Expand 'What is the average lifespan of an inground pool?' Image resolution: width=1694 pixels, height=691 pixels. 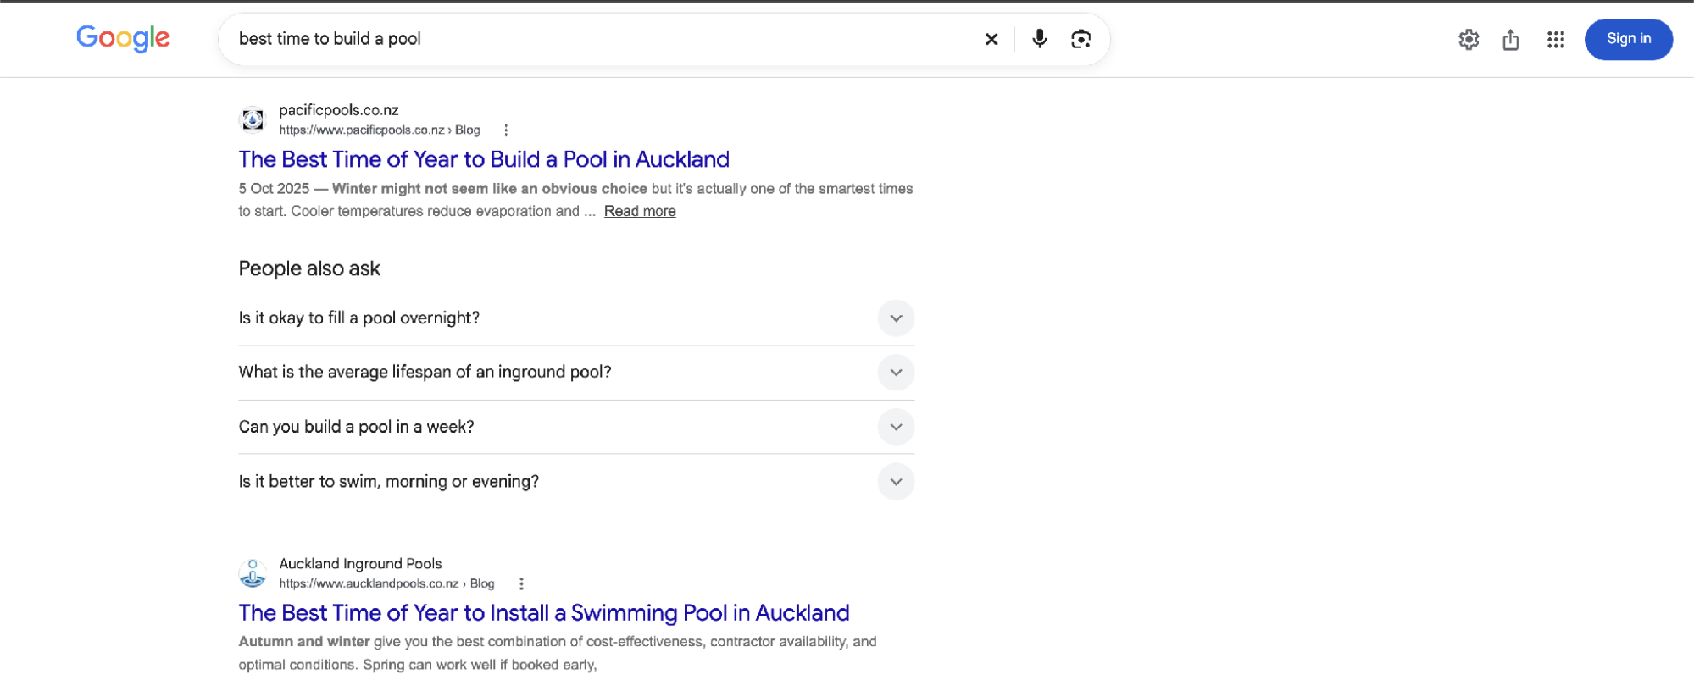[x=576, y=373]
